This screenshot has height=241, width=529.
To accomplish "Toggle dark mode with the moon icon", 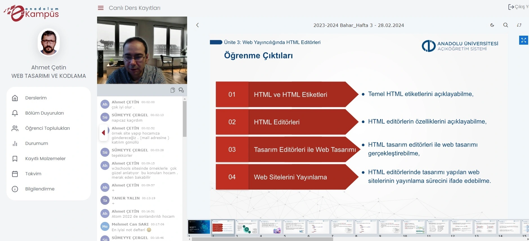I will pos(492,25).
